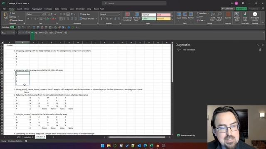The width and height of the screenshot is (266, 149).
Task: Open Format as Table gallery
Action: tap(137, 17)
